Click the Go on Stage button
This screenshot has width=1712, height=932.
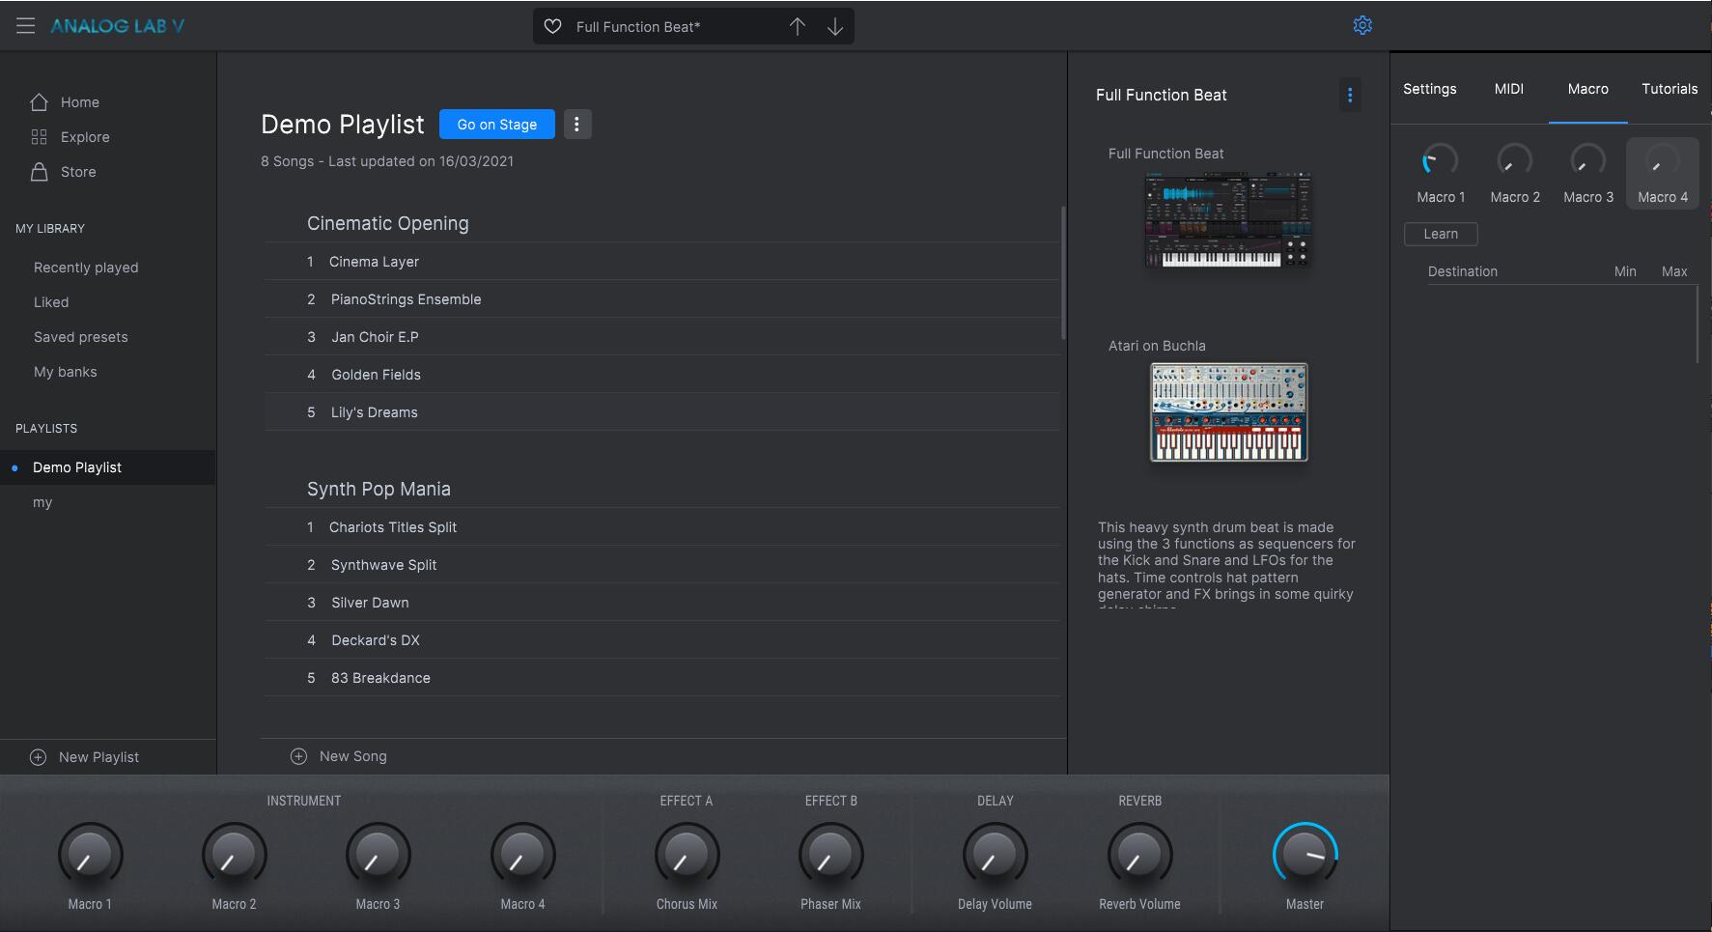click(x=497, y=124)
